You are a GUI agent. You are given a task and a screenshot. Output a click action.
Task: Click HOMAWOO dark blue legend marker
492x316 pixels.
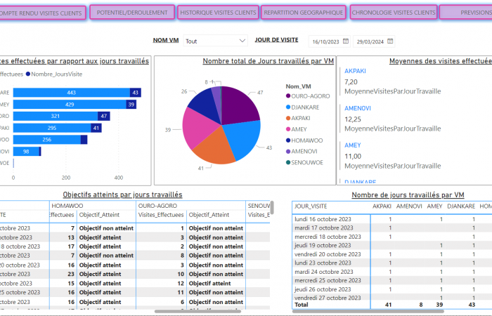pos(287,141)
